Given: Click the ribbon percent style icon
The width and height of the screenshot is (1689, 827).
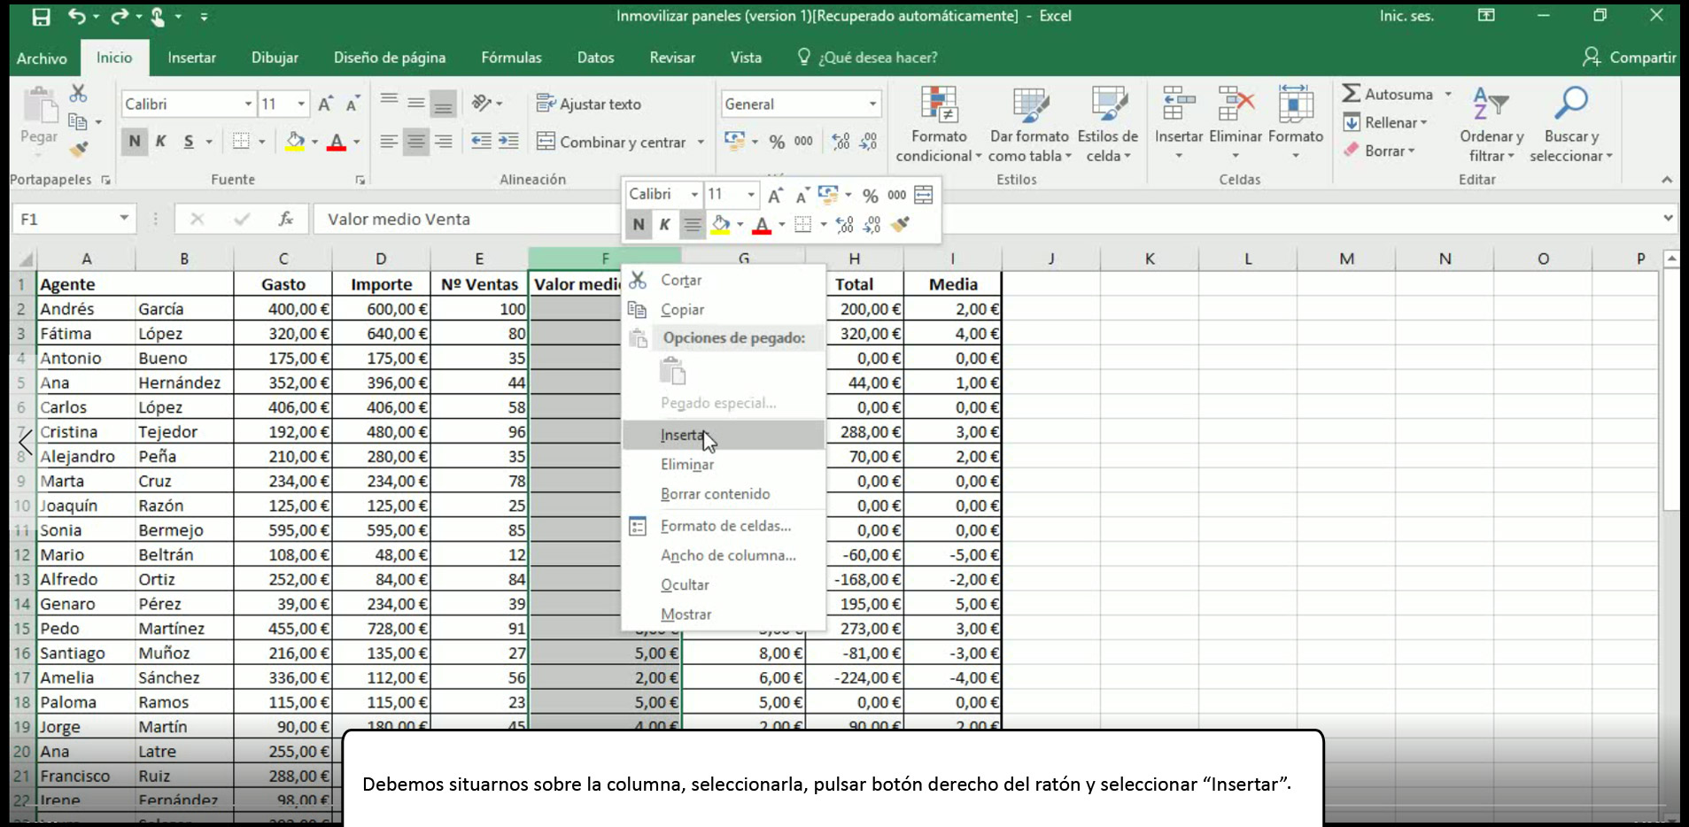Looking at the screenshot, I should tap(777, 142).
